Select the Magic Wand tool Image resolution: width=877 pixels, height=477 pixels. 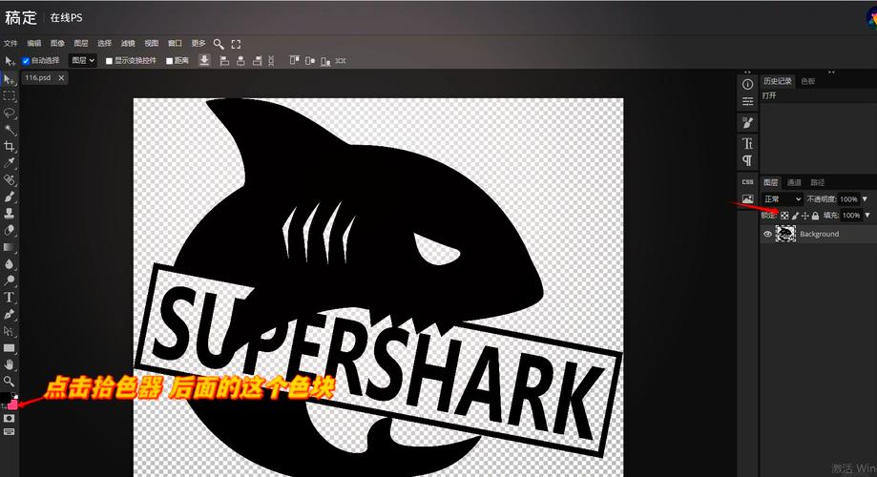(x=10, y=130)
